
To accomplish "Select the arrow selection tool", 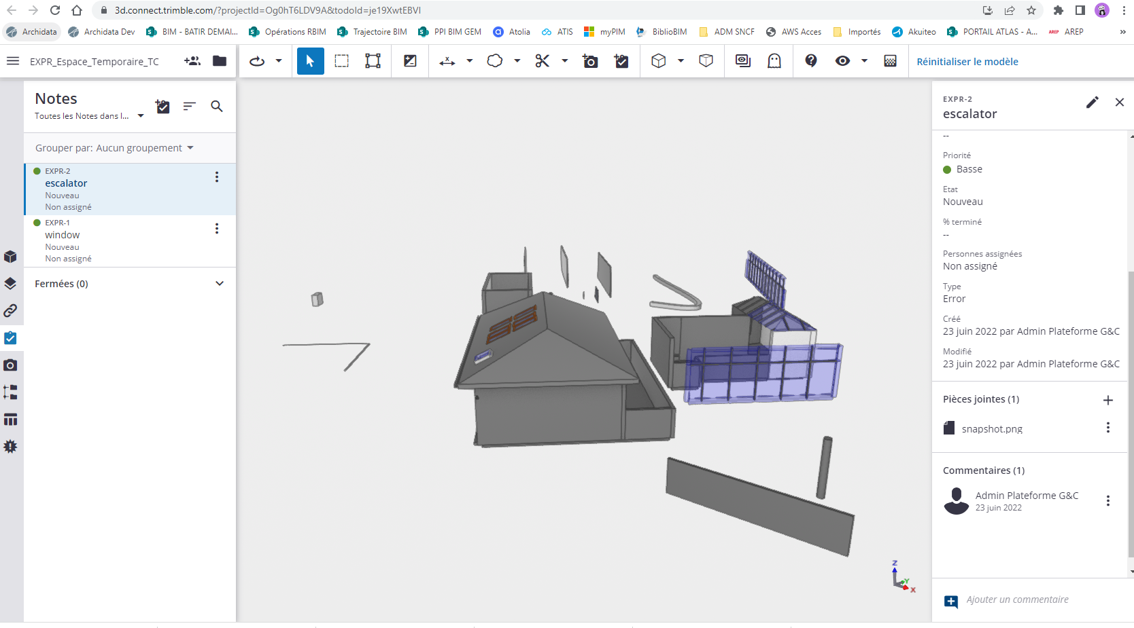I will [x=310, y=61].
